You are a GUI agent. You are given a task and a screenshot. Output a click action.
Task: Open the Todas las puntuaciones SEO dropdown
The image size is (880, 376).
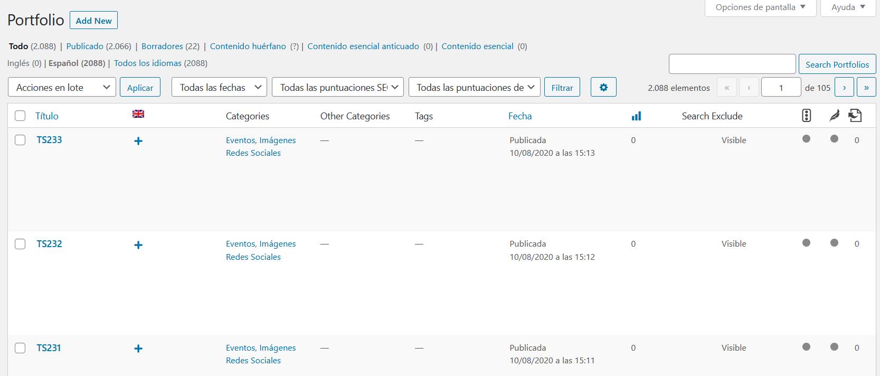click(x=338, y=87)
